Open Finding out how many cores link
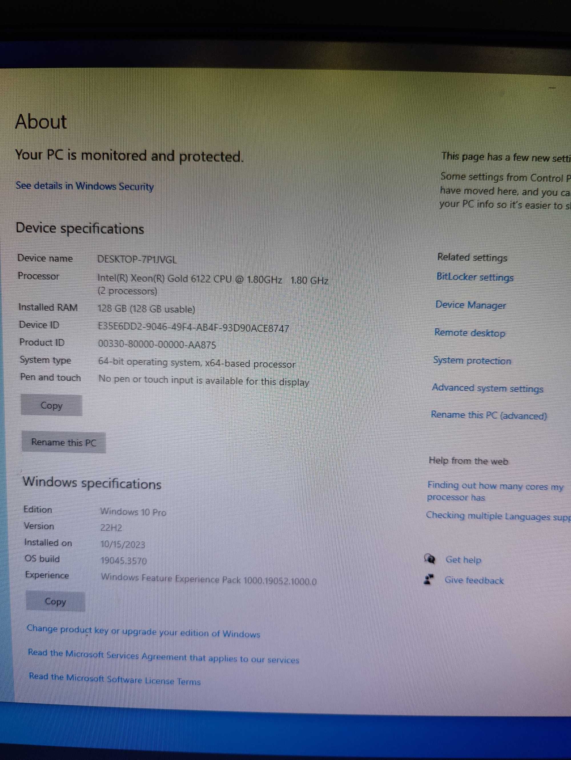Screen dimensions: 571x760 click(x=495, y=491)
